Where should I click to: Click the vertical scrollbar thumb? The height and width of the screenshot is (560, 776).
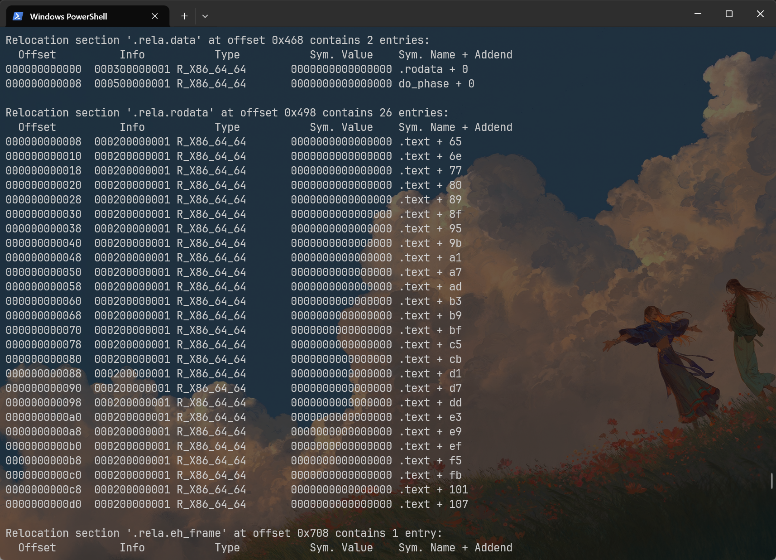click(771, 481)
